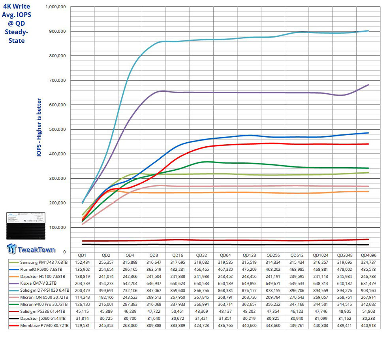The height and width of the screenshot is (355, 387).
Task: Click the QD32 column header
Action: 201,255
